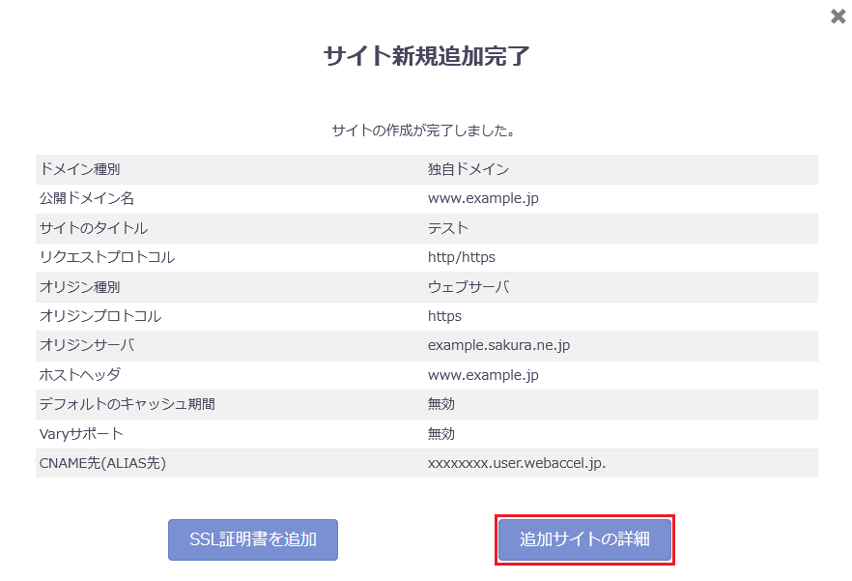Image resolution: width=852 pixels, height=581 pixels.
Task: Click the ホストヘッダ value www.example.jp
Action: click(483, 375)
